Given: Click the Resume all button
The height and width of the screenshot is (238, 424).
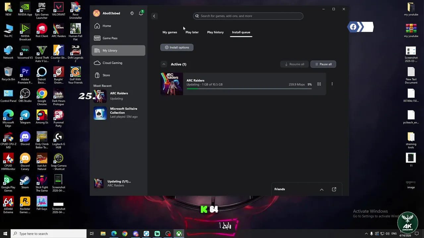Looking at the screenshot, I should pos(294,64).
